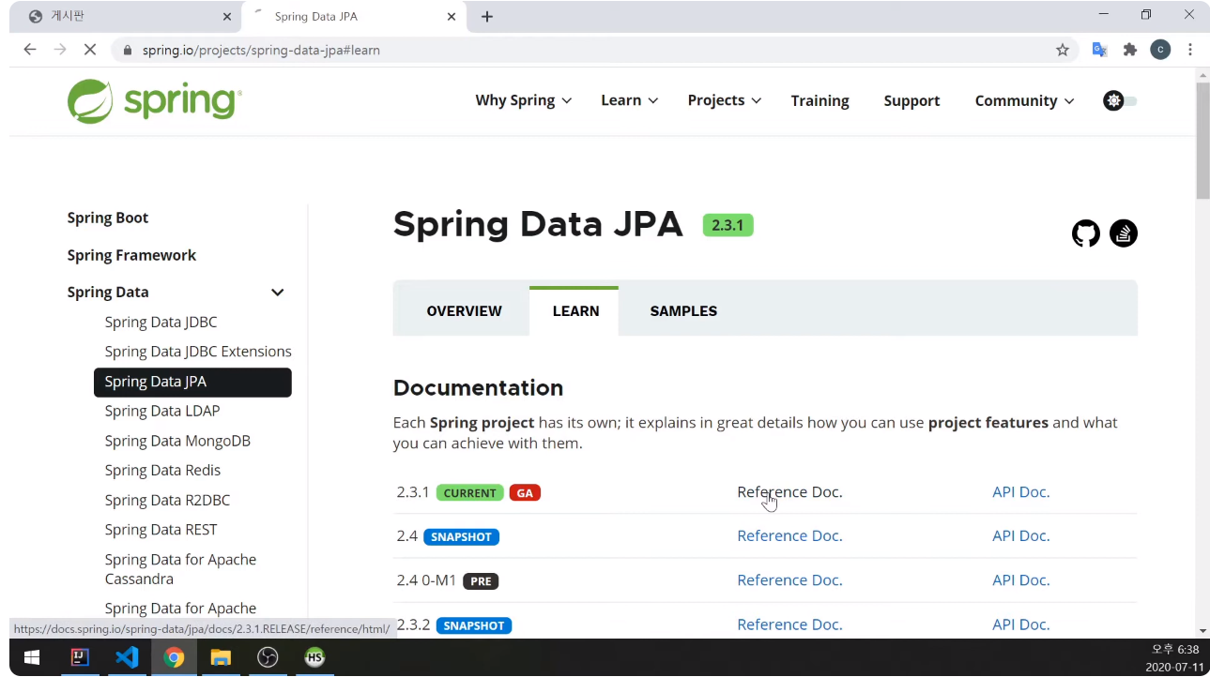This screenshot has width=1210, height=677.
Task: Open the Stack Overflow icon link
Action: 1124,233
